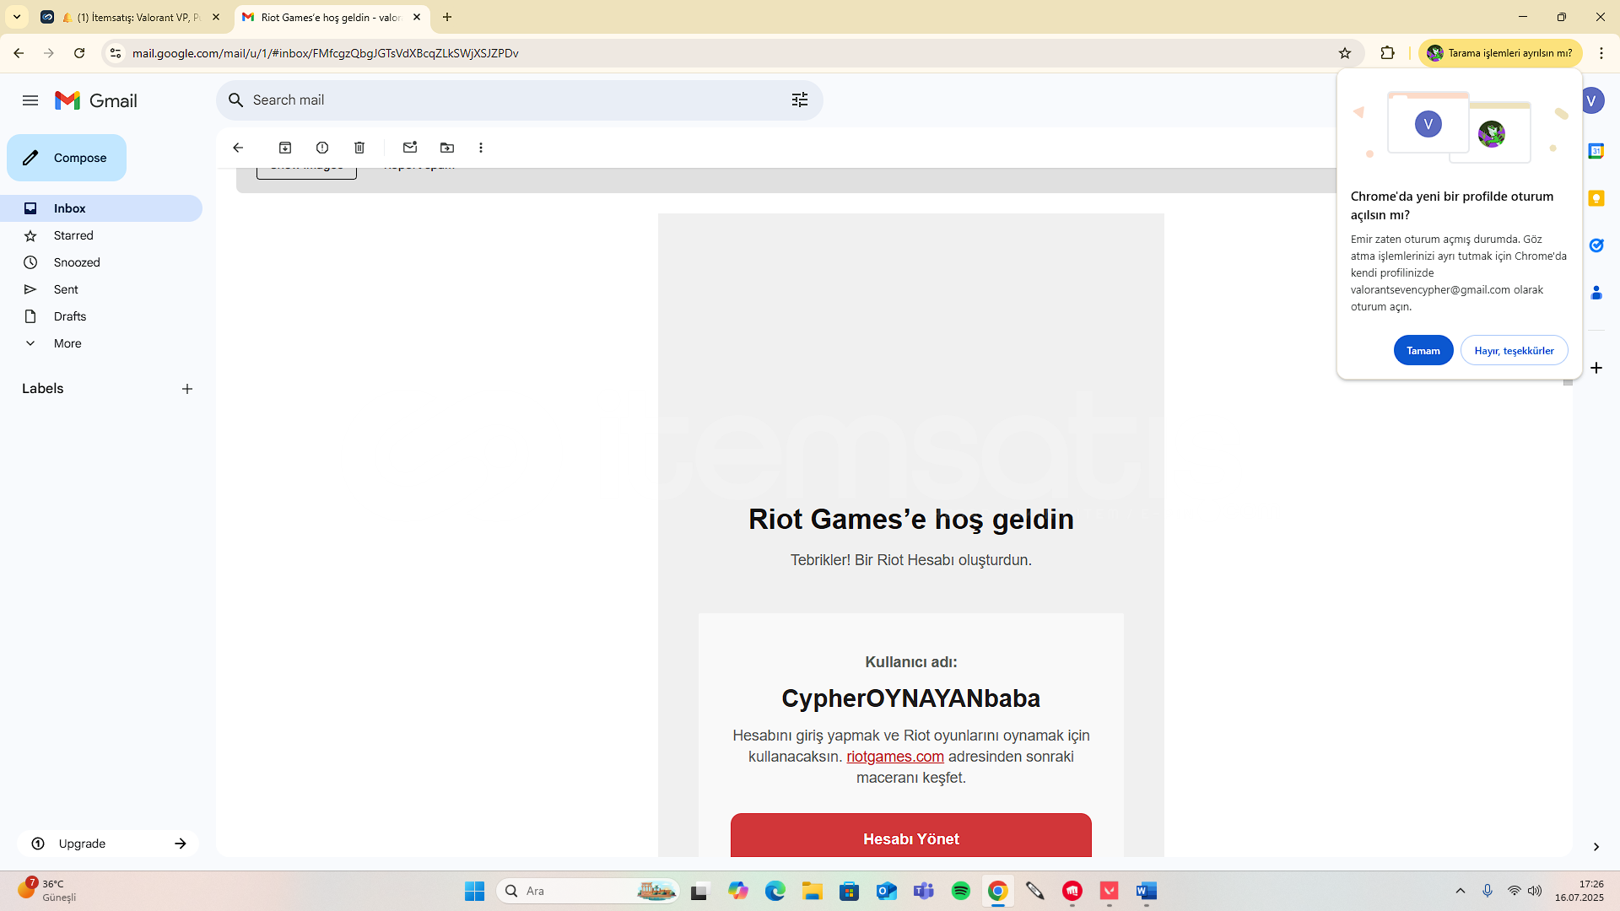Open Contacts side panel icon

click(1596, 293)
